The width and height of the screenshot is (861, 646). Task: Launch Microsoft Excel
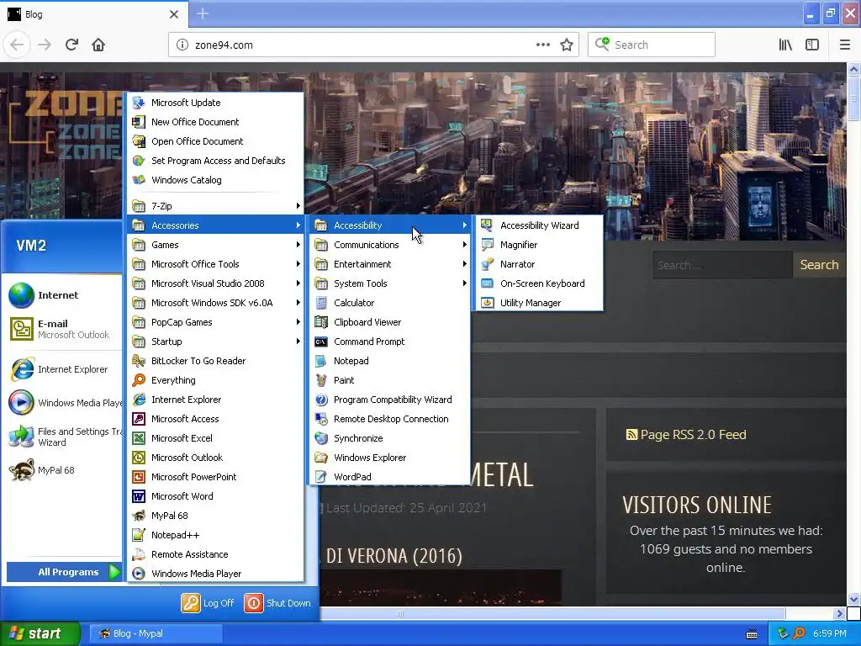215,438
